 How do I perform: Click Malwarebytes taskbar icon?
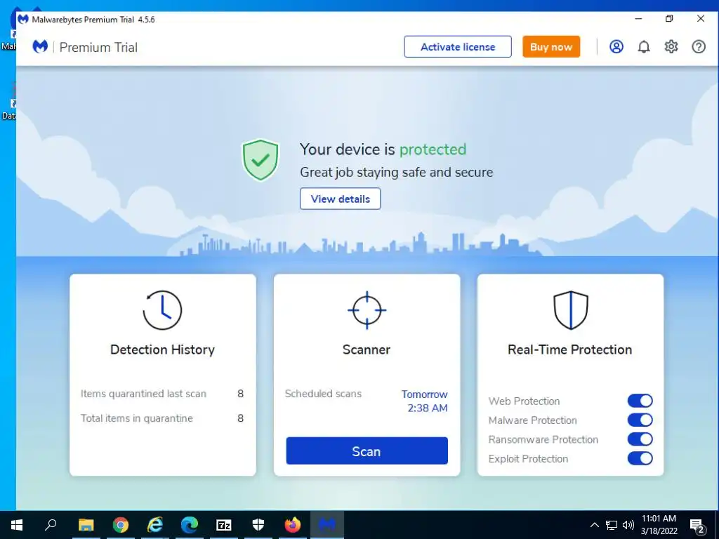[327, 525]
